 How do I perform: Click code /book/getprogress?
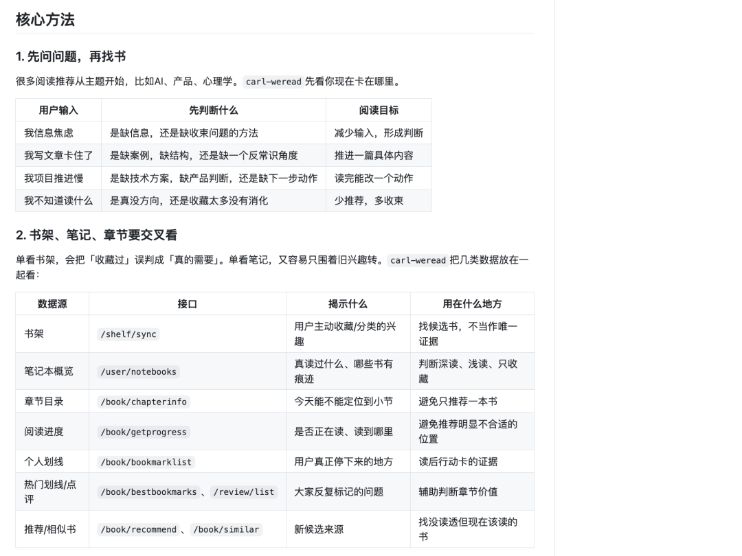[x=144, y=432]
